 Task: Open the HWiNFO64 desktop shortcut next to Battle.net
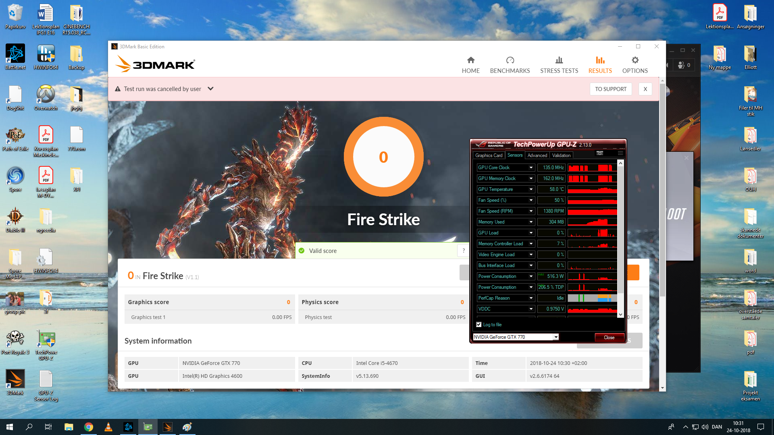[x=46, y=57]
